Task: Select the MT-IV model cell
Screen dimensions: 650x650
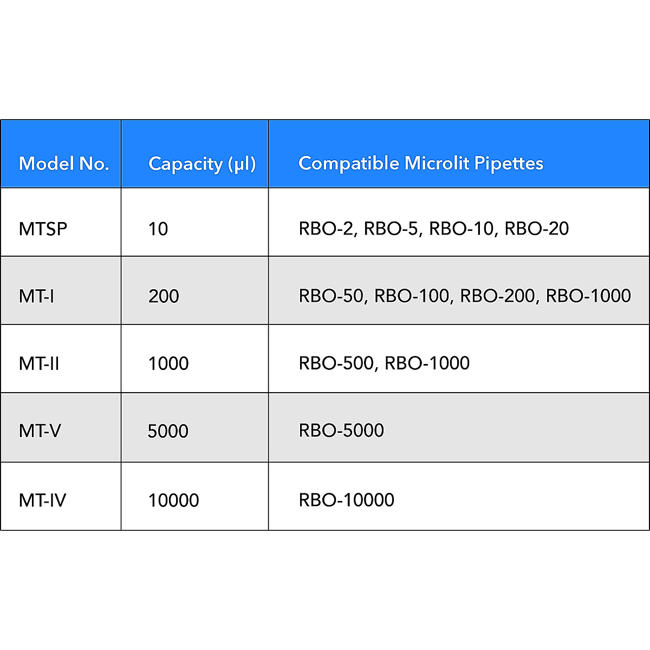Action: point(42,499)
